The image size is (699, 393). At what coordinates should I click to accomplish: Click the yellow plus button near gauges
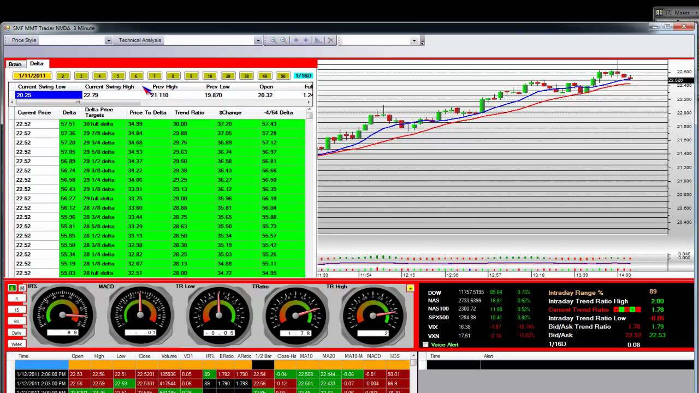[x=410, y=288]
